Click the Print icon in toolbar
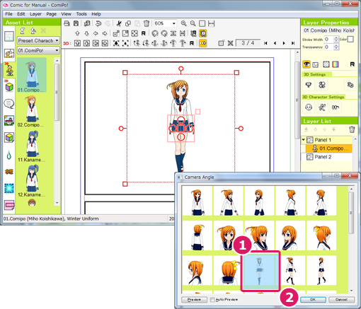This screenshot has height=309, width=361. tap(67, 23)
